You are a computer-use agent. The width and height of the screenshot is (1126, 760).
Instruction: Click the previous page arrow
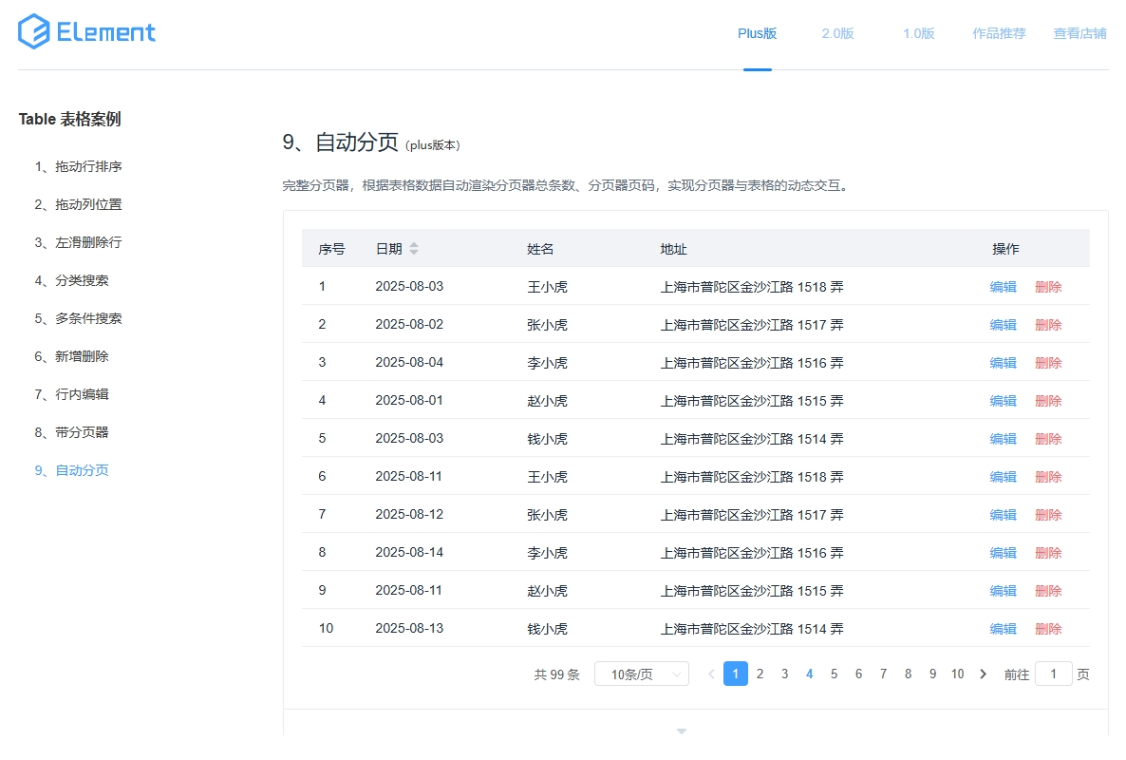click(x=711, y=674)
